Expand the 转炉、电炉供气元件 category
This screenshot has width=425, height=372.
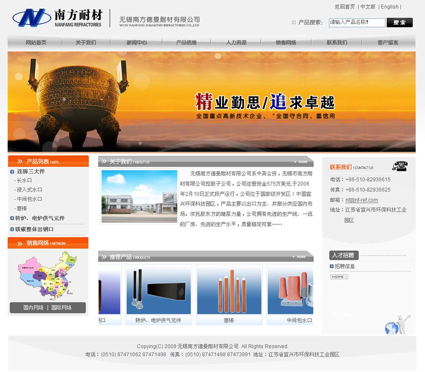tap(39, 218)
